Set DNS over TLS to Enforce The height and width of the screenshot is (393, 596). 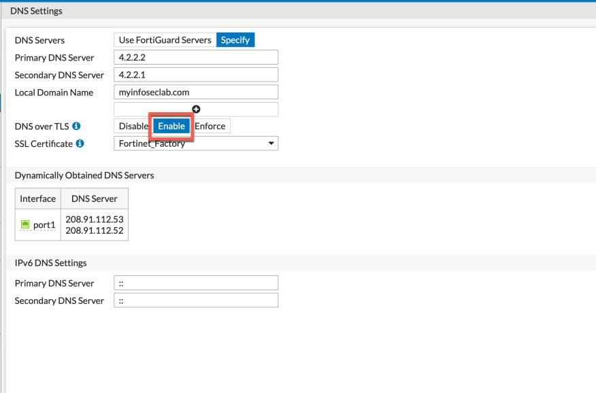point(210,126)
